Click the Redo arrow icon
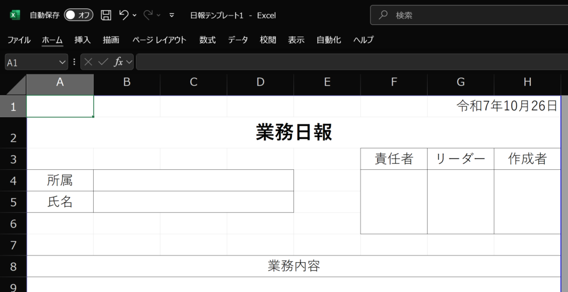The width and height of the screenshot is (568, 292). (148, 15)
